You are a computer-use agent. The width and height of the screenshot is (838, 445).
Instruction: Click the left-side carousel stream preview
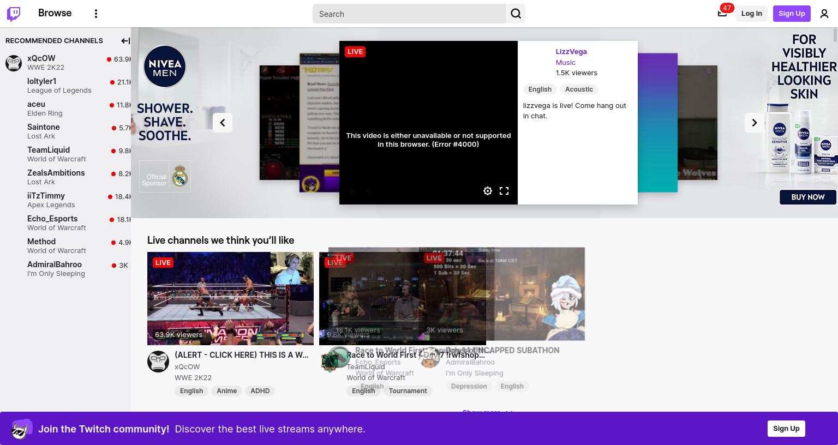279,123
